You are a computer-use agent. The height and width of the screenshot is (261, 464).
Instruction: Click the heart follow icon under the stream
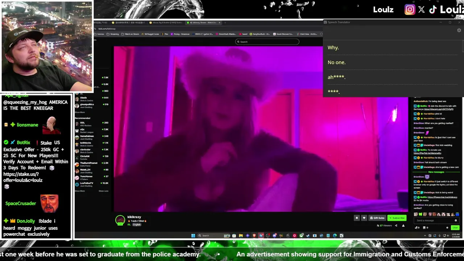(x=364, y=218)
